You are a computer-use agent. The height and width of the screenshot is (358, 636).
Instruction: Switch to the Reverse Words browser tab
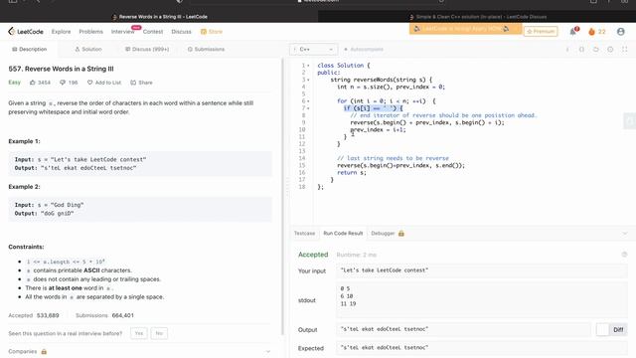click(159, 17)
